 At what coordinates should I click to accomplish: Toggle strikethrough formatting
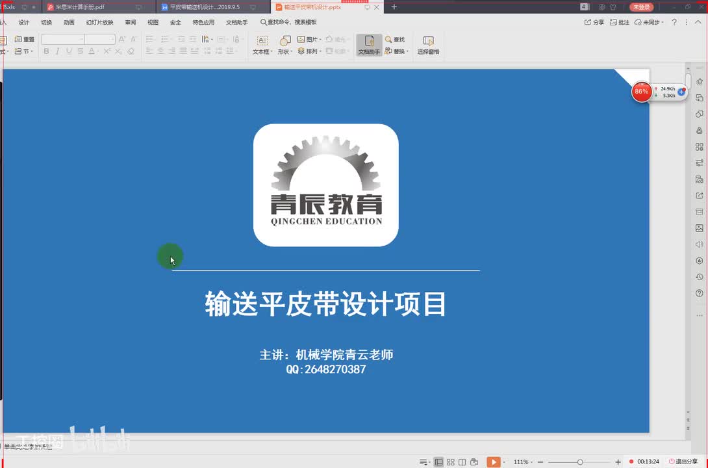click(x=80, y=51)
